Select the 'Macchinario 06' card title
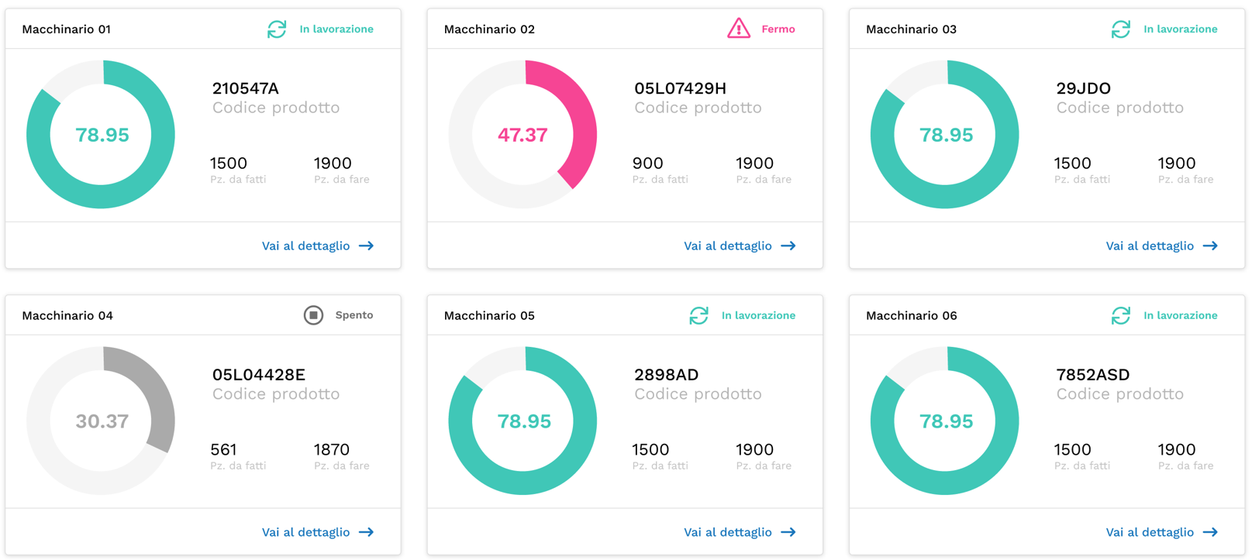1252x560 pixels. coord(911,315)
